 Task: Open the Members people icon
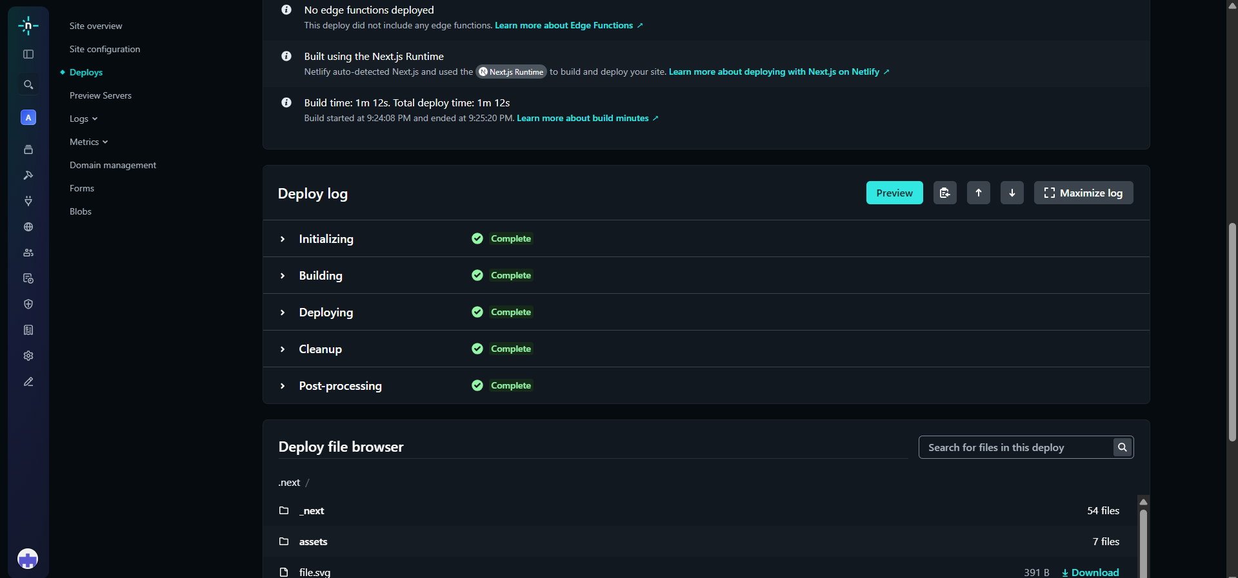coord(28,253)
